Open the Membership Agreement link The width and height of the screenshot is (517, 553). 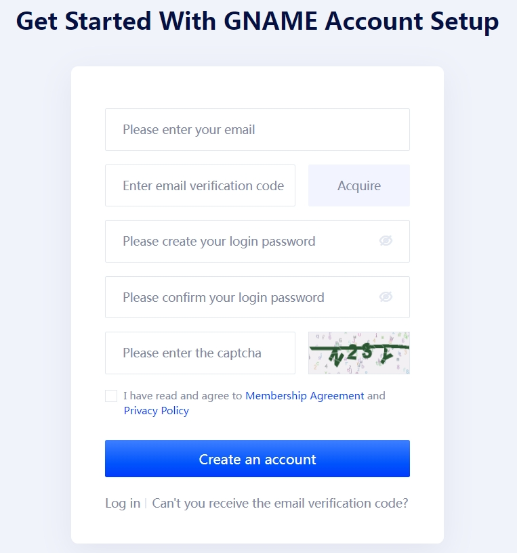pos(304,396)
